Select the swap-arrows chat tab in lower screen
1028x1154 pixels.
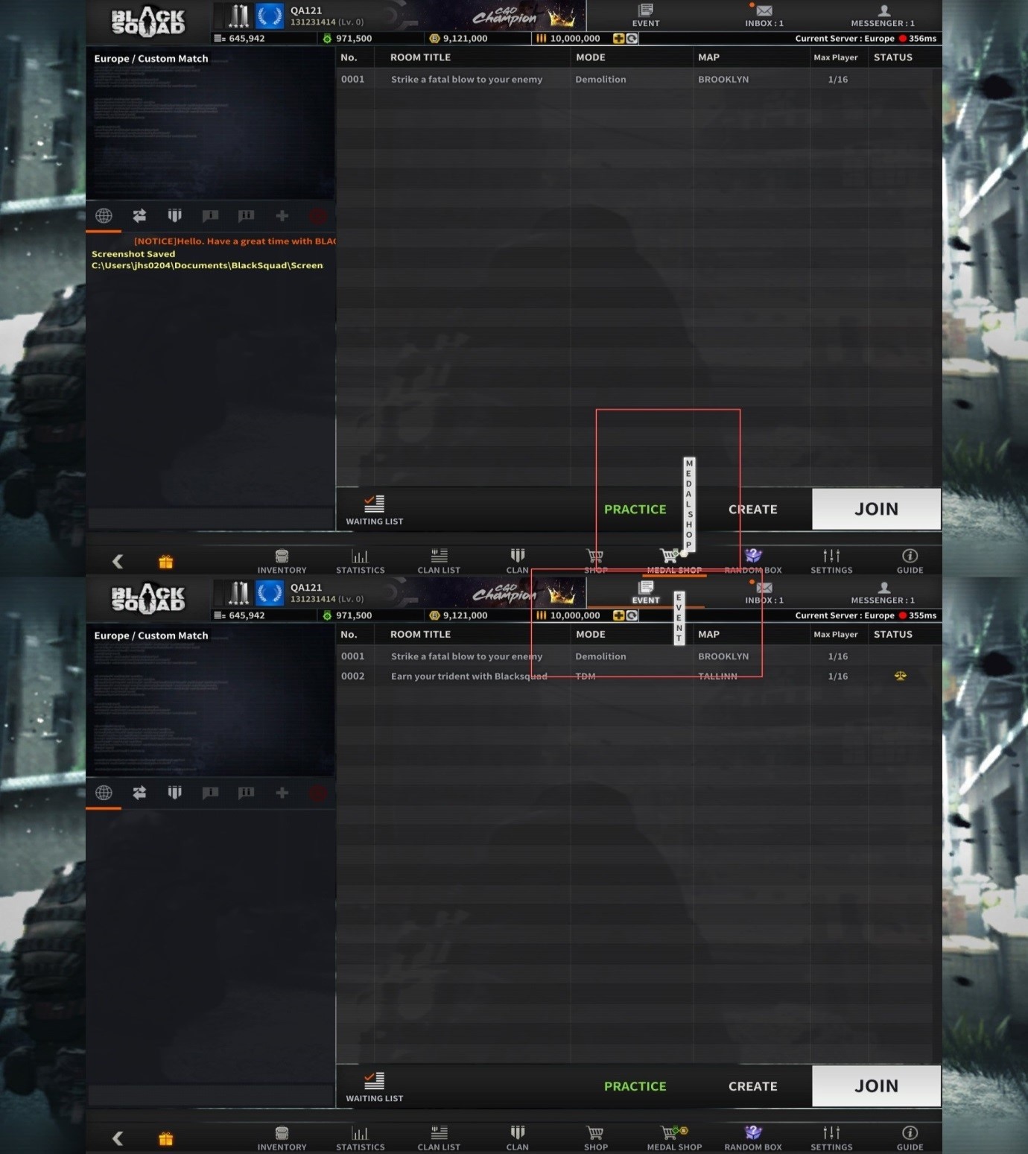(139, 793)
